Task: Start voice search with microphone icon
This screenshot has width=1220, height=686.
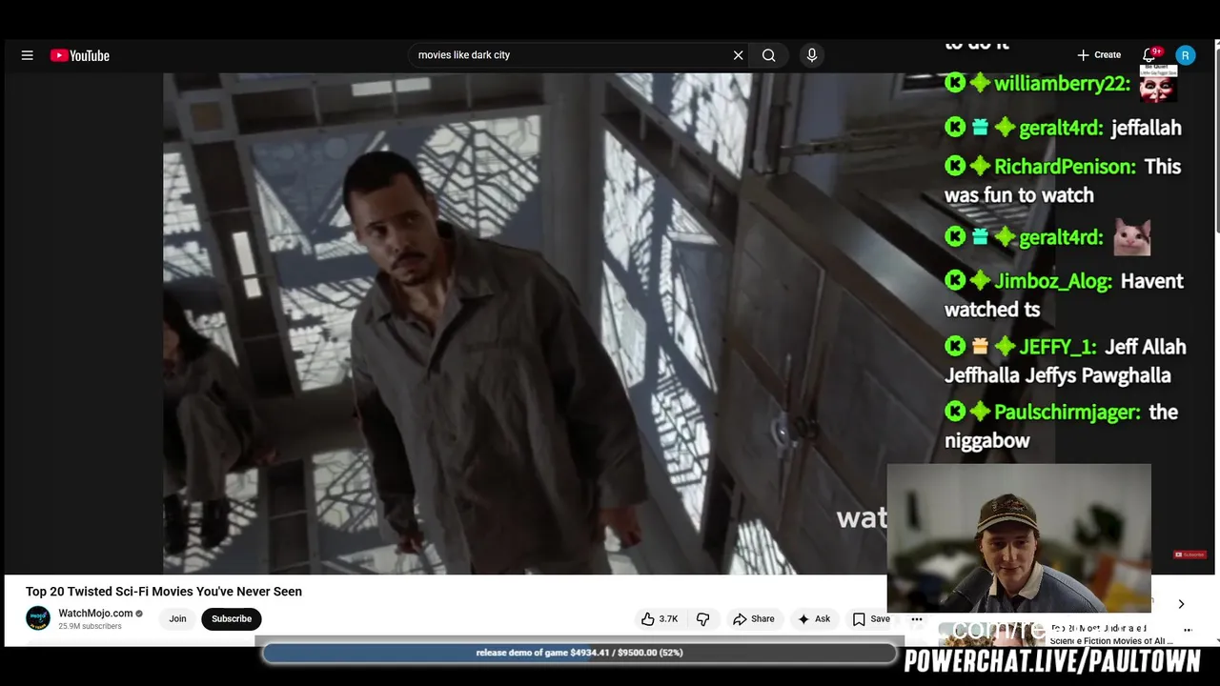Action: tap(812, 55)
